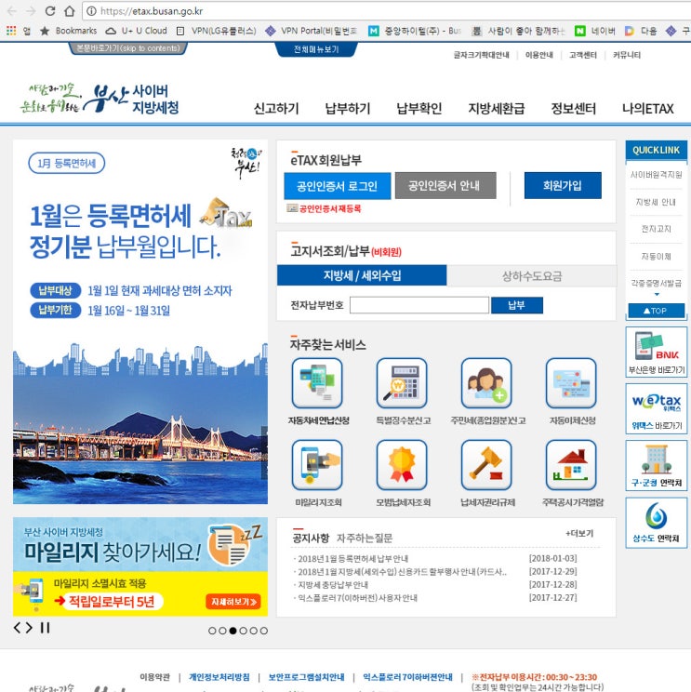Focus the browser address bar
The image size is (691, 692).
389,11
